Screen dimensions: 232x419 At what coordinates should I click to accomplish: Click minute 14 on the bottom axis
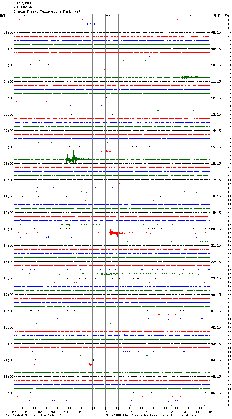coord(197,412)
